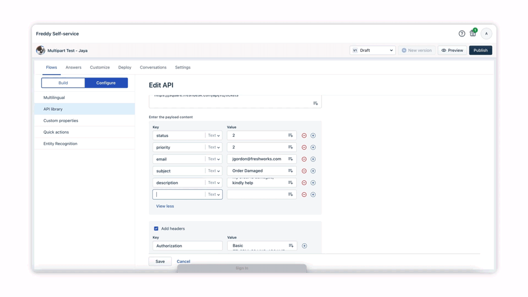Open the help question mark icon
528x297 pixels.
[x=461, y=34]
